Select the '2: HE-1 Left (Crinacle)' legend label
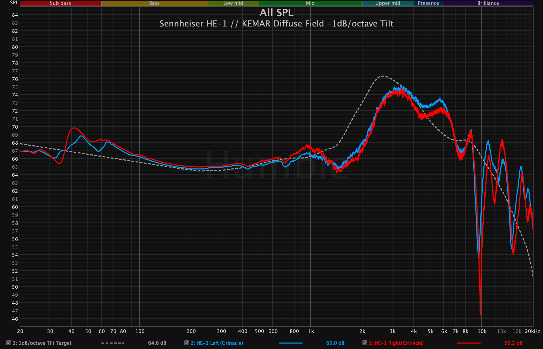Screen dimensions: 543x349 pos(217,343)
